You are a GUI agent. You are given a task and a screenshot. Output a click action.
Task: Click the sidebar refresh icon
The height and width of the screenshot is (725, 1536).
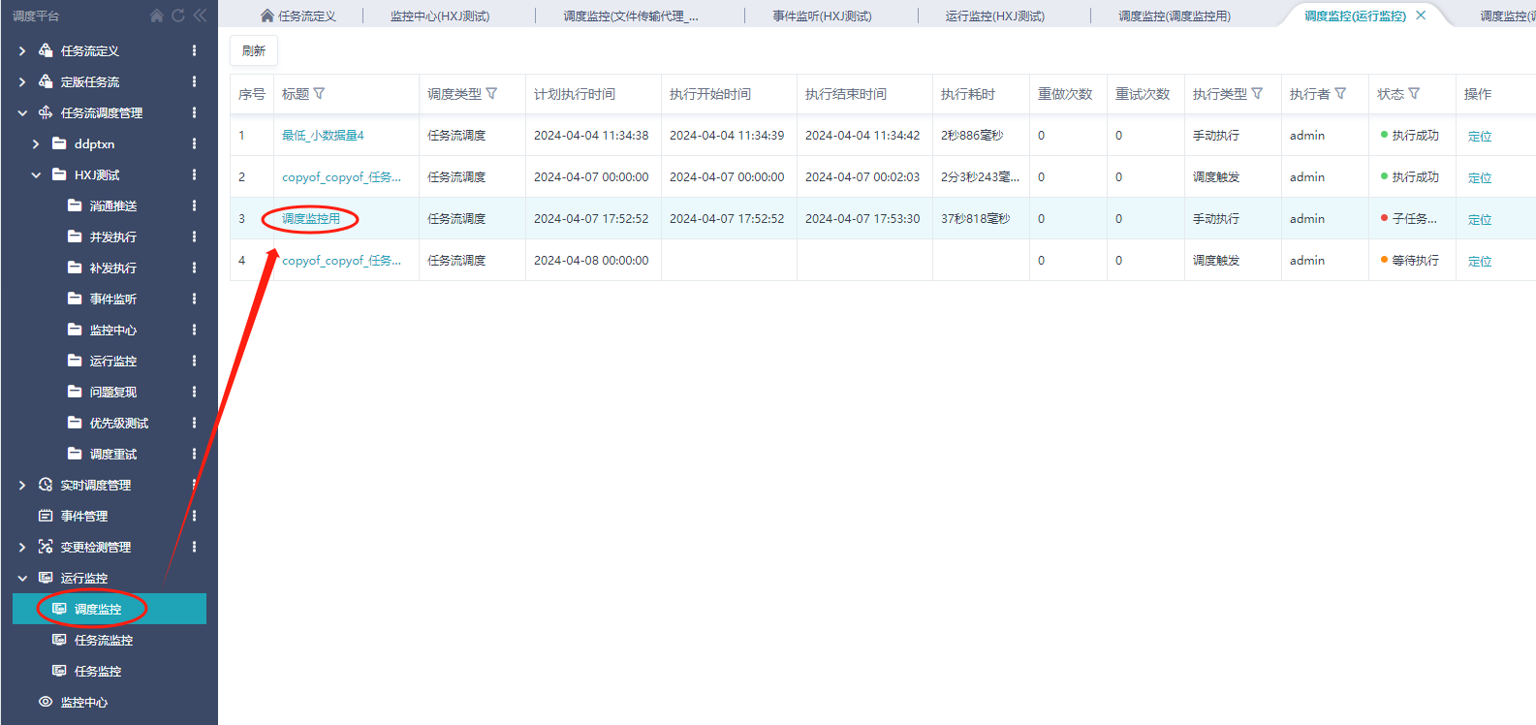[x=178, y=16]
